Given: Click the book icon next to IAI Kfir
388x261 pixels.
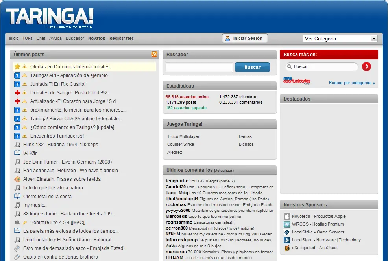Looking at the screenshot, I should tap(17, 153).
